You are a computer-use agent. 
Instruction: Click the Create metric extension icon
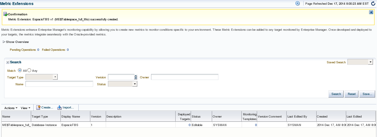(38, 108)
